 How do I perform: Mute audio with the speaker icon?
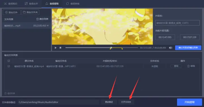[x=171, y=48]
